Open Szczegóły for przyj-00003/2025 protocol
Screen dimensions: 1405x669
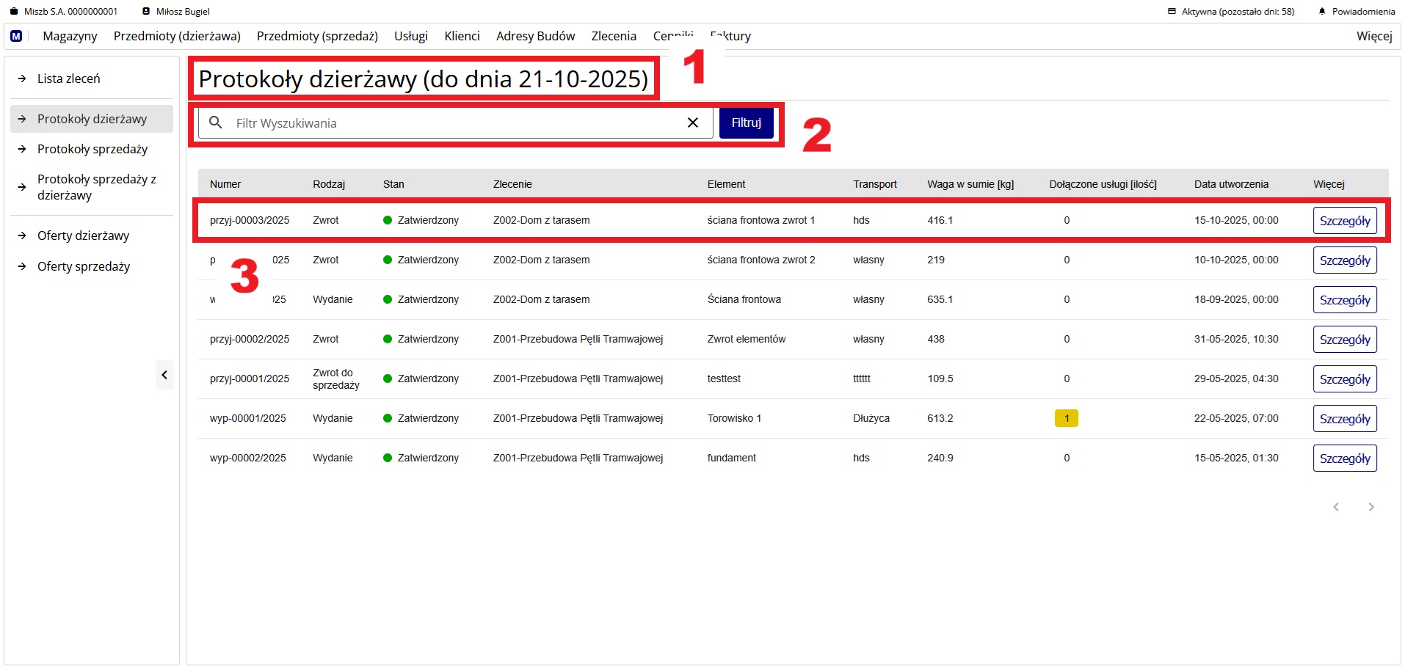point(1344,221)
